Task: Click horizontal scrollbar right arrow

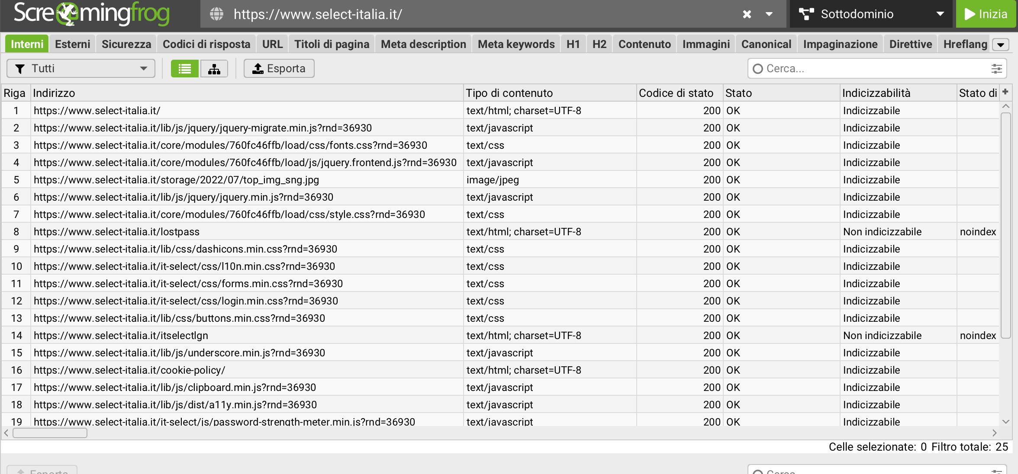Action: [995, 433]
